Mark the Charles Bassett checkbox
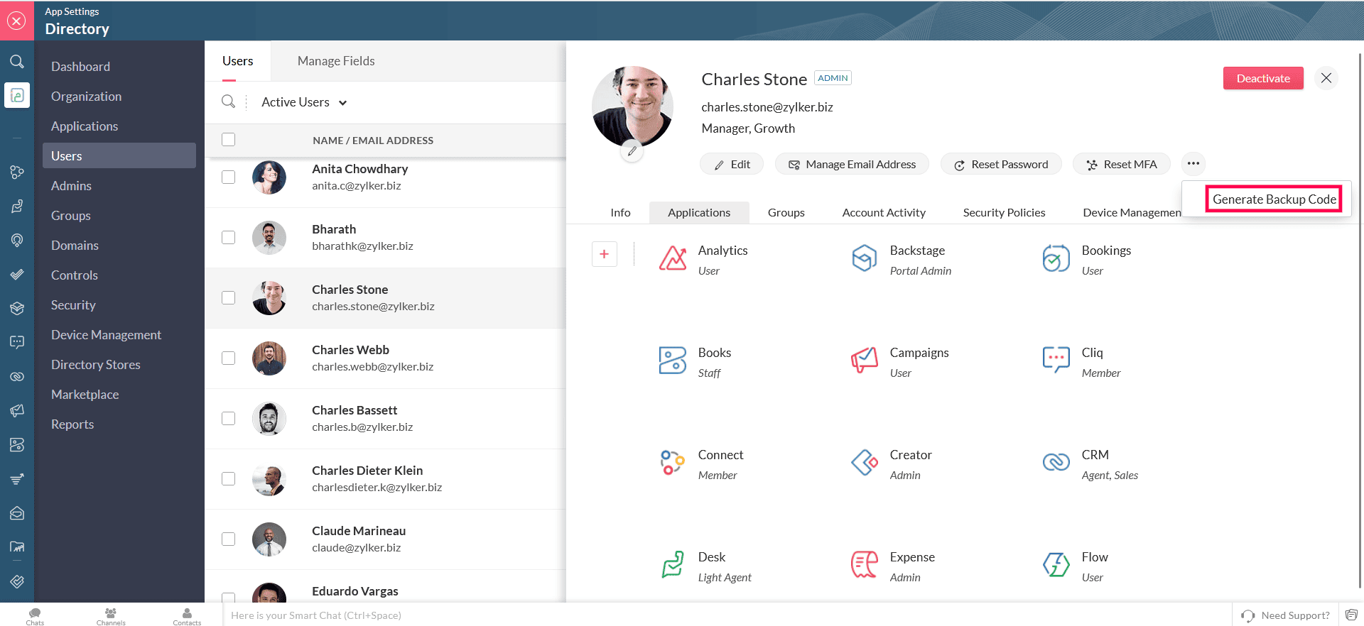The height and width of the screenshot is (626, 1364). [228, 418]
